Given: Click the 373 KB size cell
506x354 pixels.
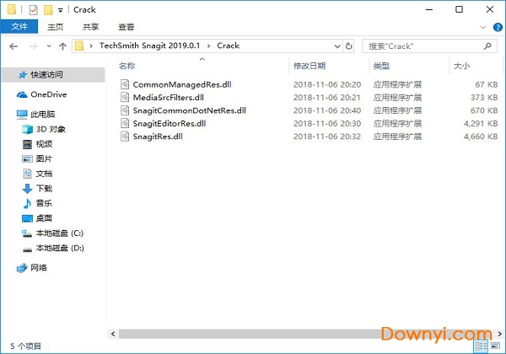Looking at the screenshot, I should pyautogui.click(x=484, y=98).
